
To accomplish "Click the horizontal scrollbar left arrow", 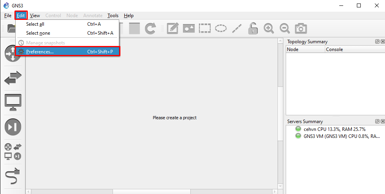I will [x=29, y=192].
